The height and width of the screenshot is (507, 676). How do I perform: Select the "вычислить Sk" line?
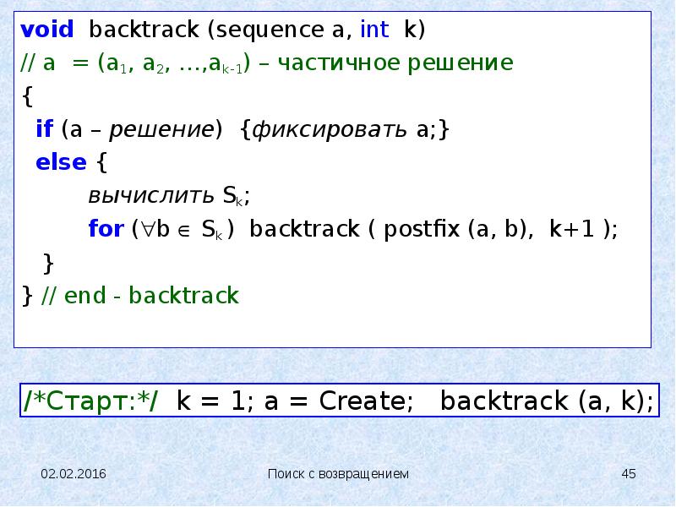(169, 196)
